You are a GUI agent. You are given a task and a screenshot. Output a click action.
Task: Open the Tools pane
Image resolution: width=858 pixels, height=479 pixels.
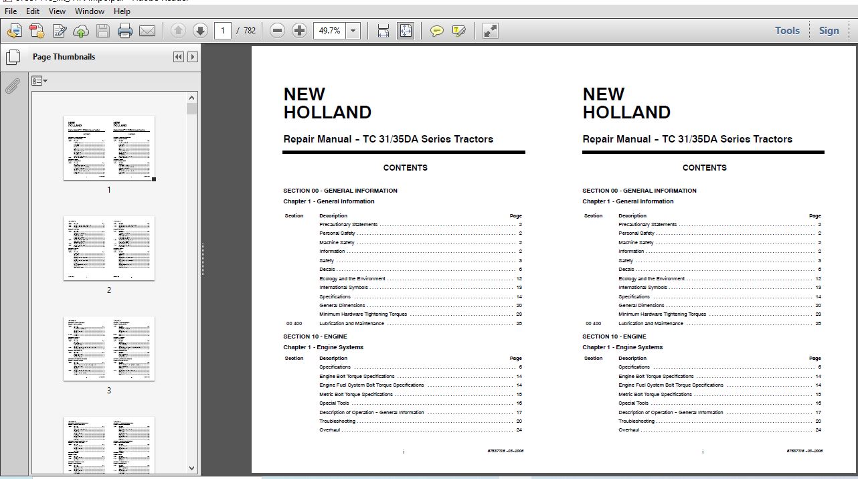click(x=787, y=31)
